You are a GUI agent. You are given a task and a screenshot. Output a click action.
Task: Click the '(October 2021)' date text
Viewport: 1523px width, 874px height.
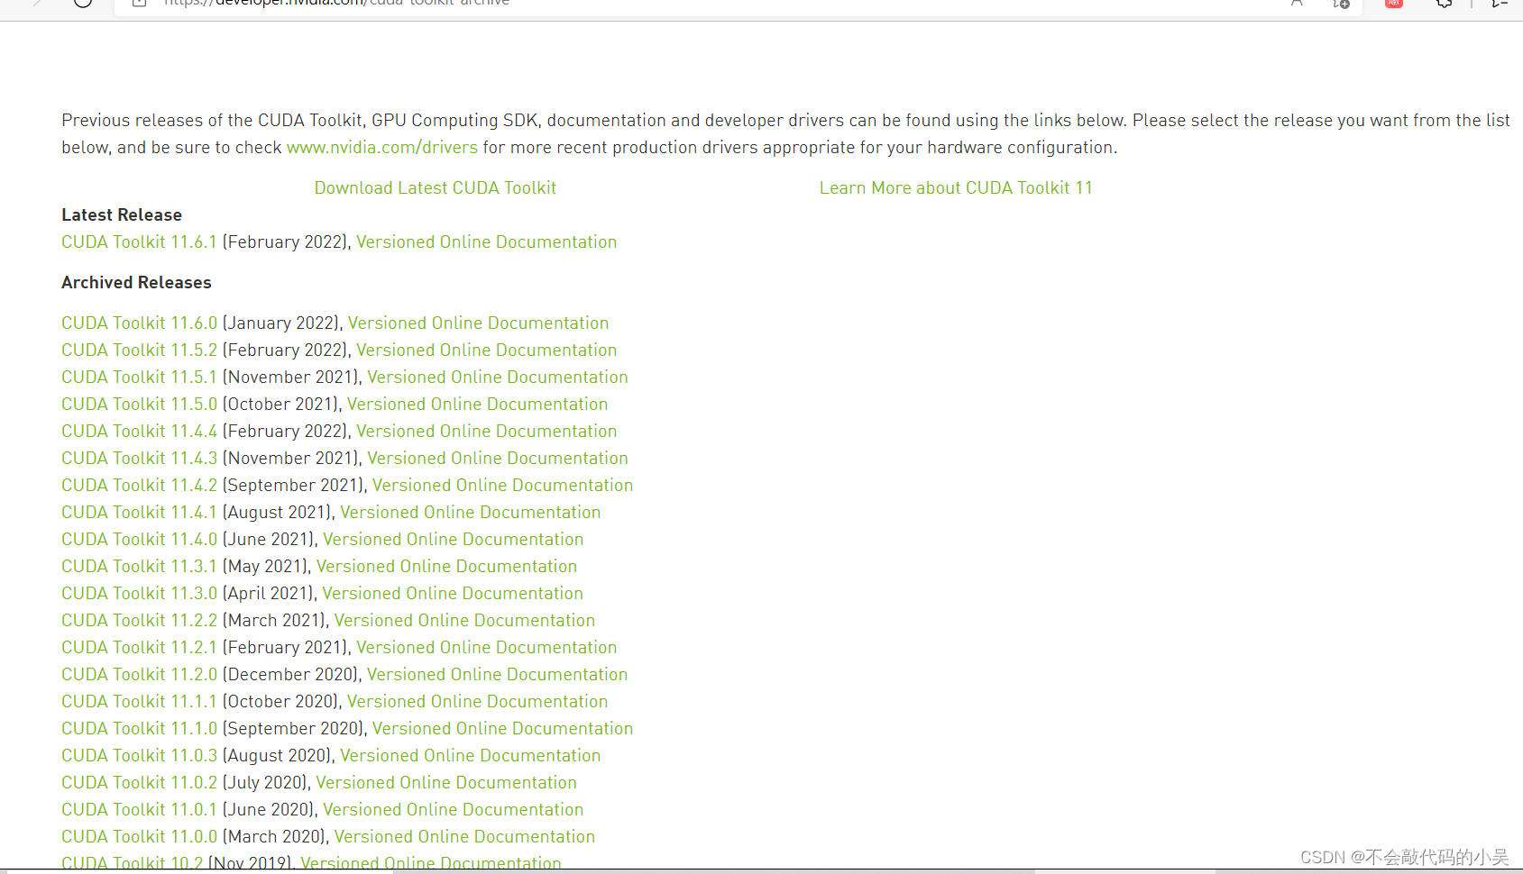281,405
